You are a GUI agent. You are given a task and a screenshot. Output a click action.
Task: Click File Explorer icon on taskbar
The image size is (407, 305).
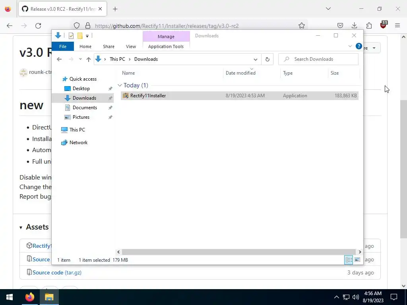49,297
